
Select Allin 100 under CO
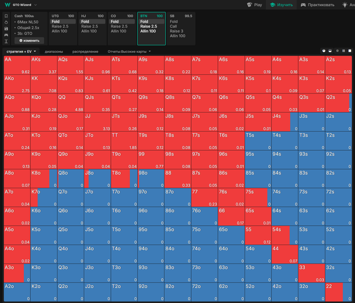coord(118,31)
